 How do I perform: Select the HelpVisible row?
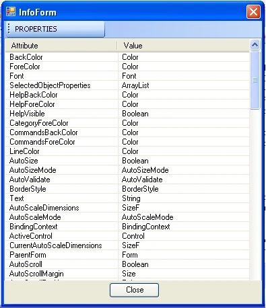click(x=127, y=114)
